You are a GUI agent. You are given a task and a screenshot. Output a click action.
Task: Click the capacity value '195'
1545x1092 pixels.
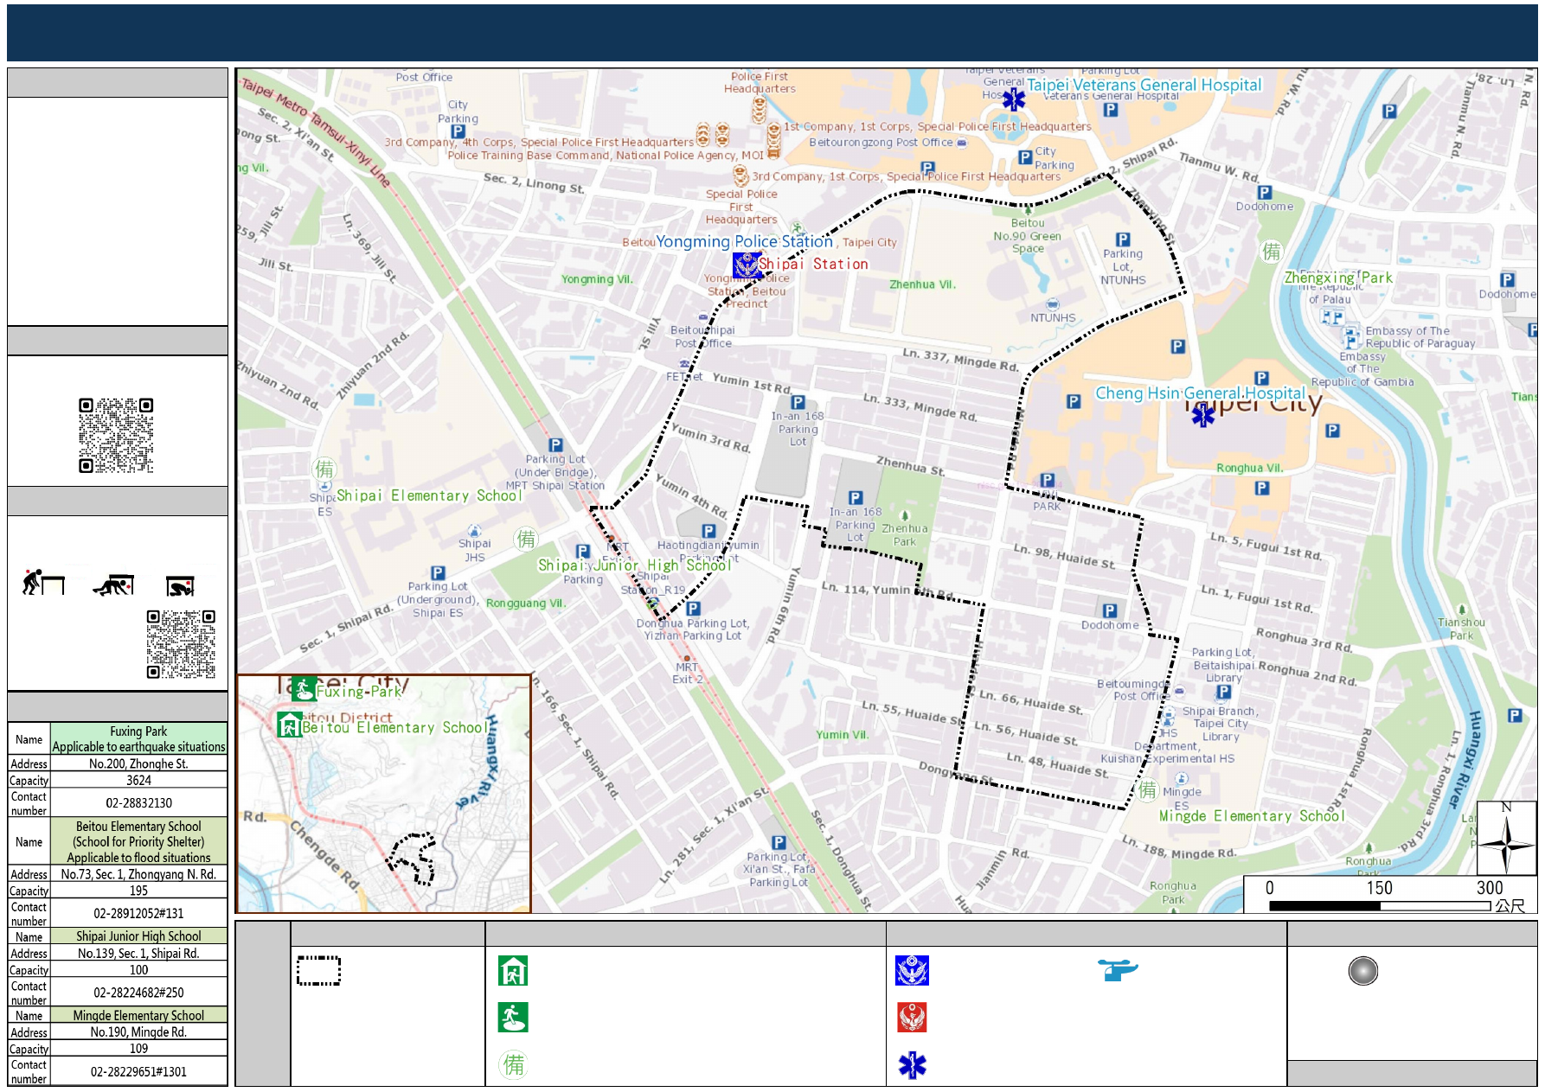coord(138,891)
